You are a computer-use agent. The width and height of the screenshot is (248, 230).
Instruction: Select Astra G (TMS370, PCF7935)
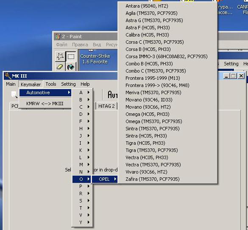167,20
